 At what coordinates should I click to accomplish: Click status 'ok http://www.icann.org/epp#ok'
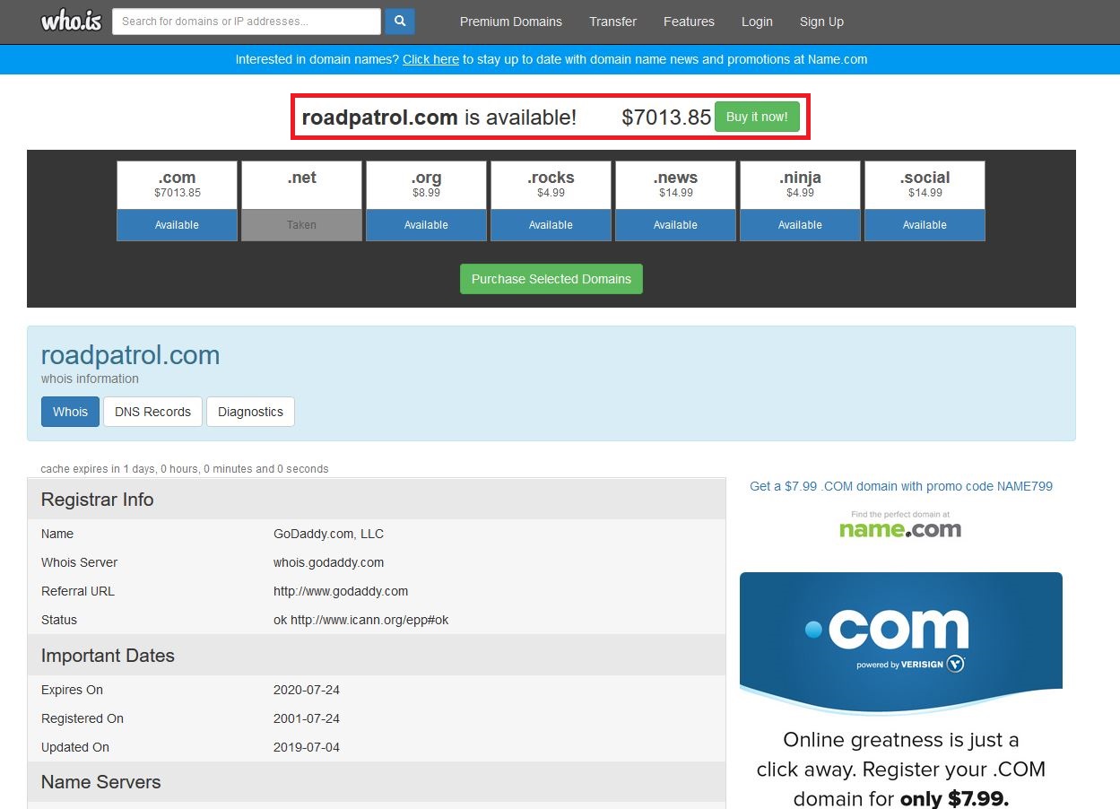[360, 620]
